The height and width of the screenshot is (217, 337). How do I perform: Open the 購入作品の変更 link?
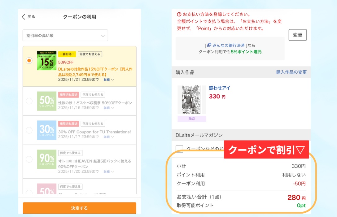[x=291, y=72]
